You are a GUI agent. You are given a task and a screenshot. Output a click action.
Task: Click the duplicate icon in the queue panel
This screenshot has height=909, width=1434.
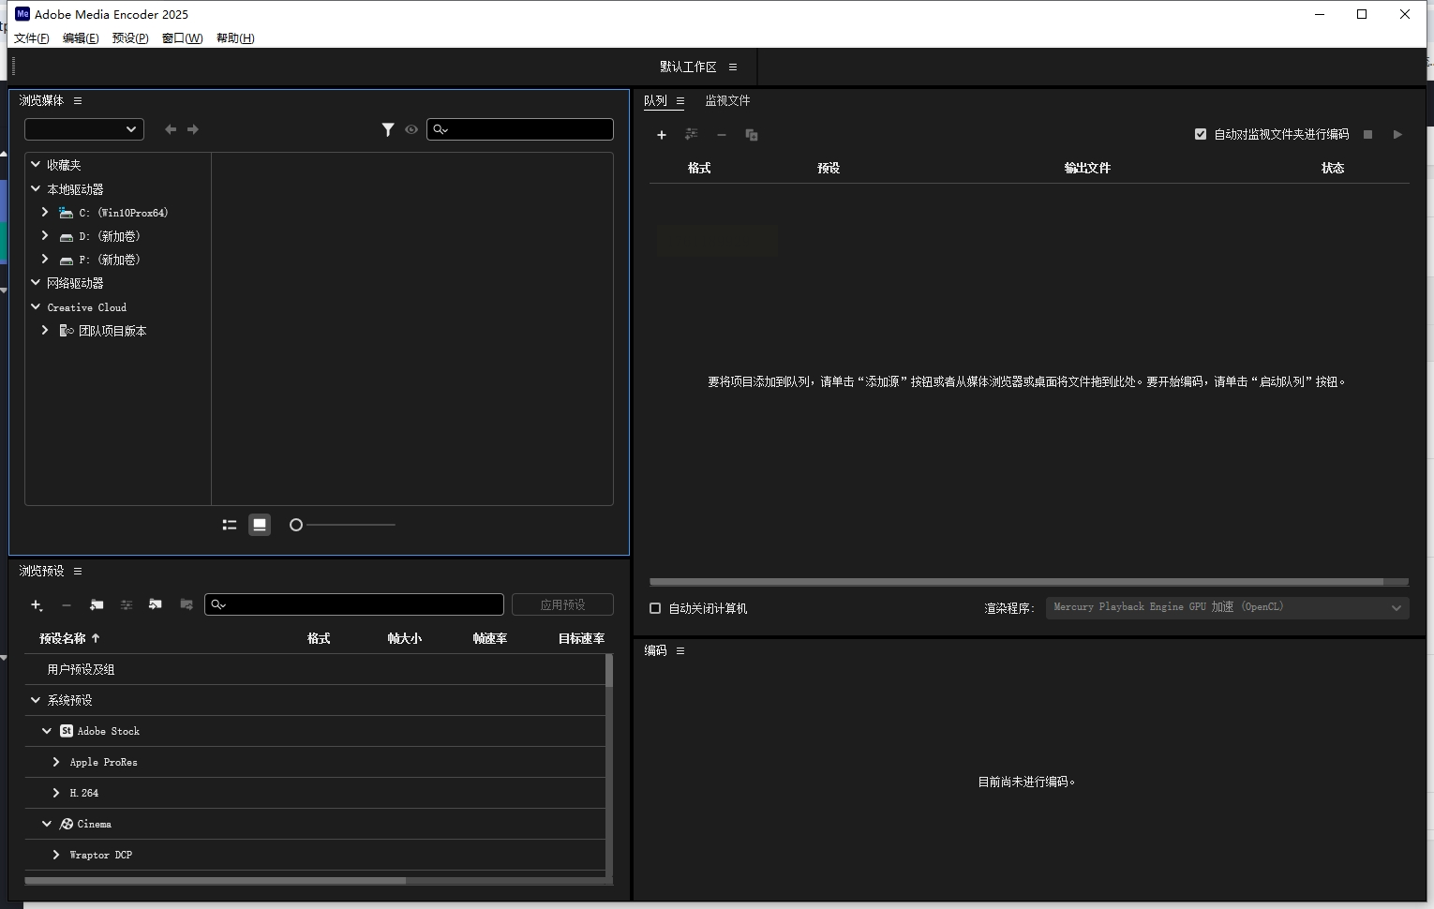[752, 135]
